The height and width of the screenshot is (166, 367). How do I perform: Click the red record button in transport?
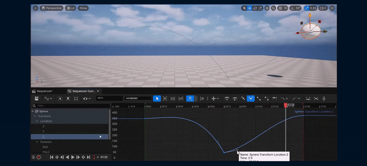coord(39,157)
